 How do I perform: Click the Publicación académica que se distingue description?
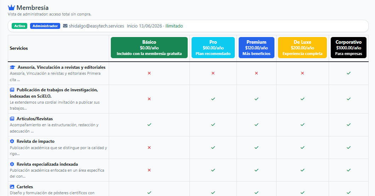58,151
